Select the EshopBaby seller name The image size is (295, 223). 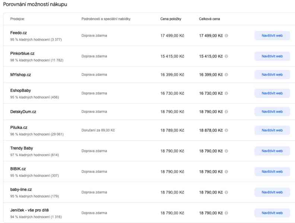20,90
